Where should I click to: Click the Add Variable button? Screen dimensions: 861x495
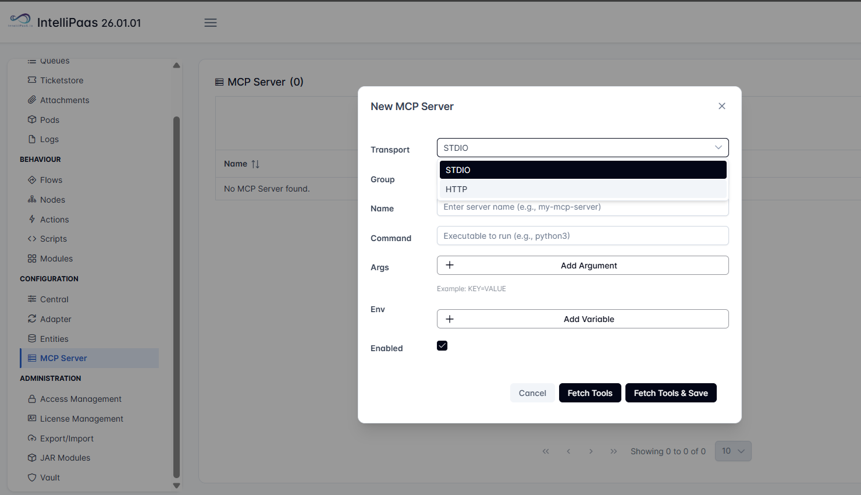(x=582, y=319)
